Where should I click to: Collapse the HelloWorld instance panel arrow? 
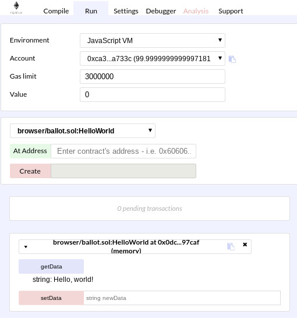tap(26, 247)
